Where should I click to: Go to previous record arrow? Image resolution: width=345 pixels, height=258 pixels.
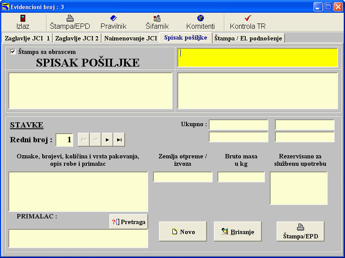pyautogui.click(x=95, y=140)
